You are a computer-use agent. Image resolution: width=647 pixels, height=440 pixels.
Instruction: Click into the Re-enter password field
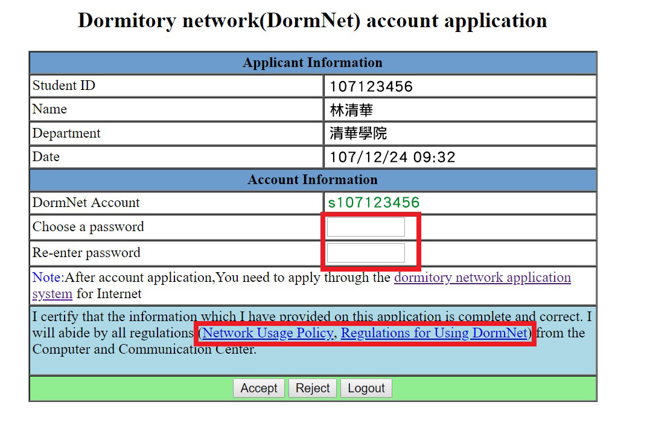(x=366, y=253)
